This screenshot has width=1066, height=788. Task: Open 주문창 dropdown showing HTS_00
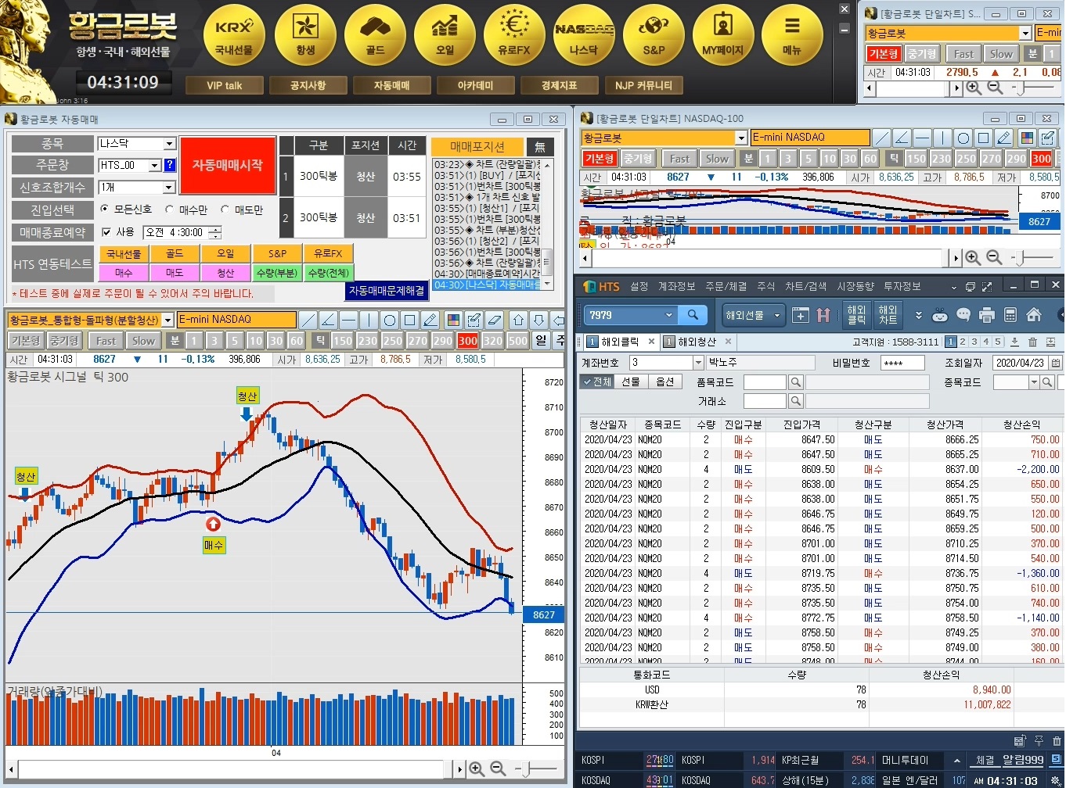coord(155,165)
